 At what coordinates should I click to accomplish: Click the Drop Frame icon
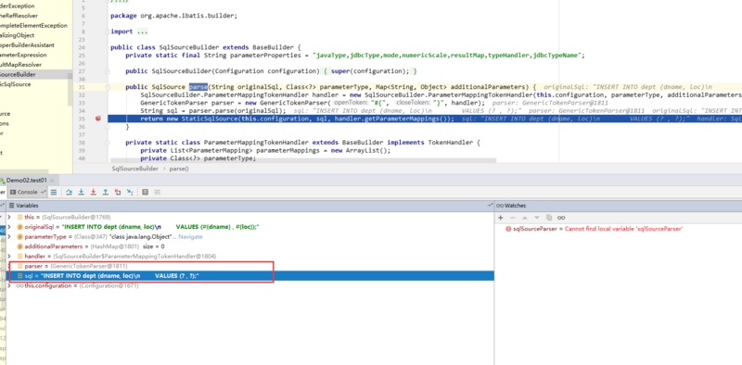[118, 192]
